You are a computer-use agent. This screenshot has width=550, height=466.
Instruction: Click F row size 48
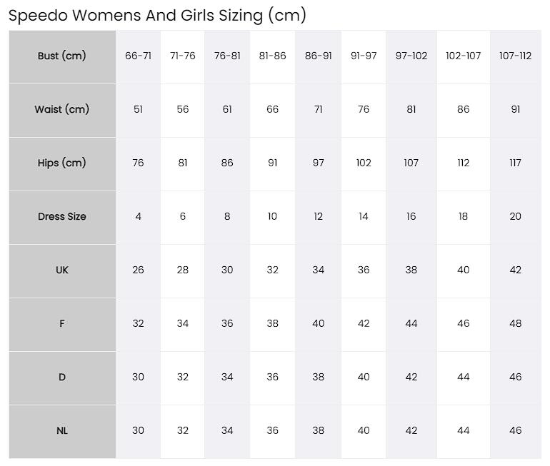coord(516,325)
